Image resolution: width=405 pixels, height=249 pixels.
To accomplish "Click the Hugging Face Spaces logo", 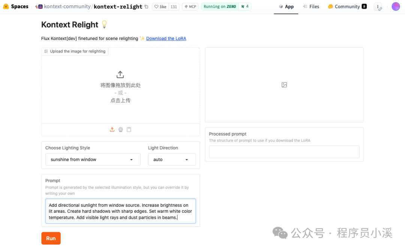I will (16, 6).
